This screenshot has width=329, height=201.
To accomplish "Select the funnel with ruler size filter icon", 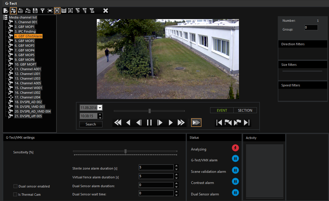I will click(x=85, y=11).
